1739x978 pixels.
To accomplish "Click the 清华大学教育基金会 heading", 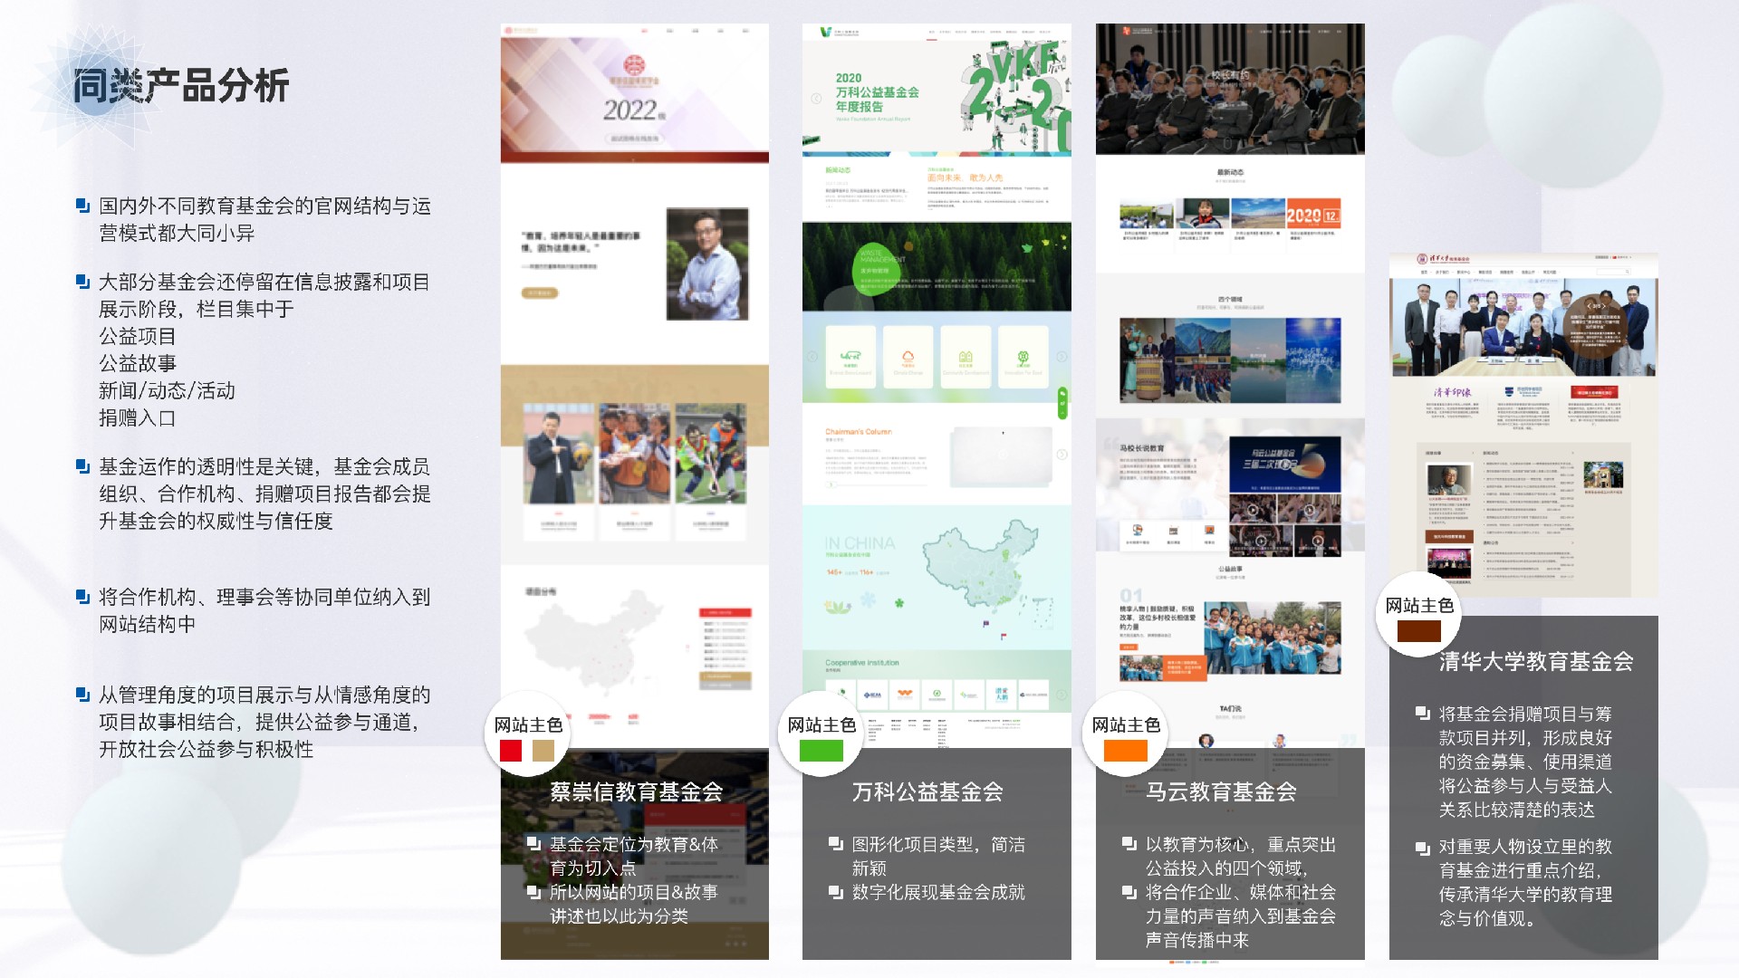I will 1536,662.
